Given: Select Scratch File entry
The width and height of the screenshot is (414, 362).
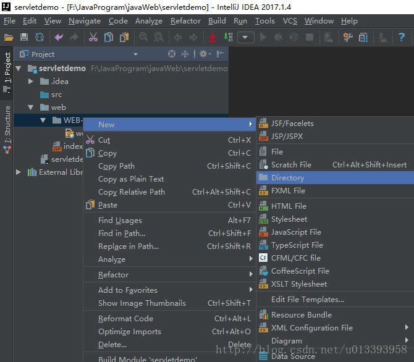Looking at the screenshot, I should 335,165.
